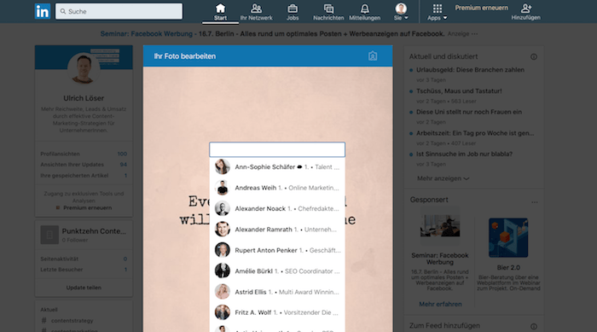Open Seitenaktivität row
The height and width of the screenshot is (332, 597).
click(84, 259)
